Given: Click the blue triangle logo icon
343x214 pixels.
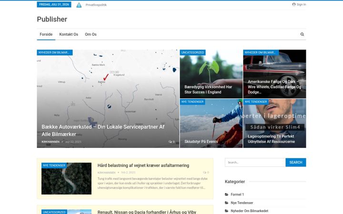Looking at the screenshot, I should [79, 5].
